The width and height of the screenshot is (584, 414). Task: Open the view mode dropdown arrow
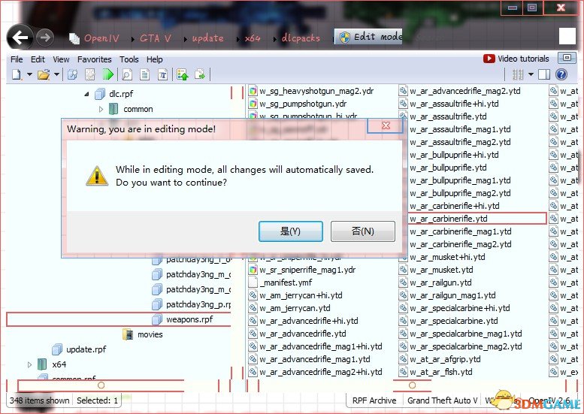point(531,75)
